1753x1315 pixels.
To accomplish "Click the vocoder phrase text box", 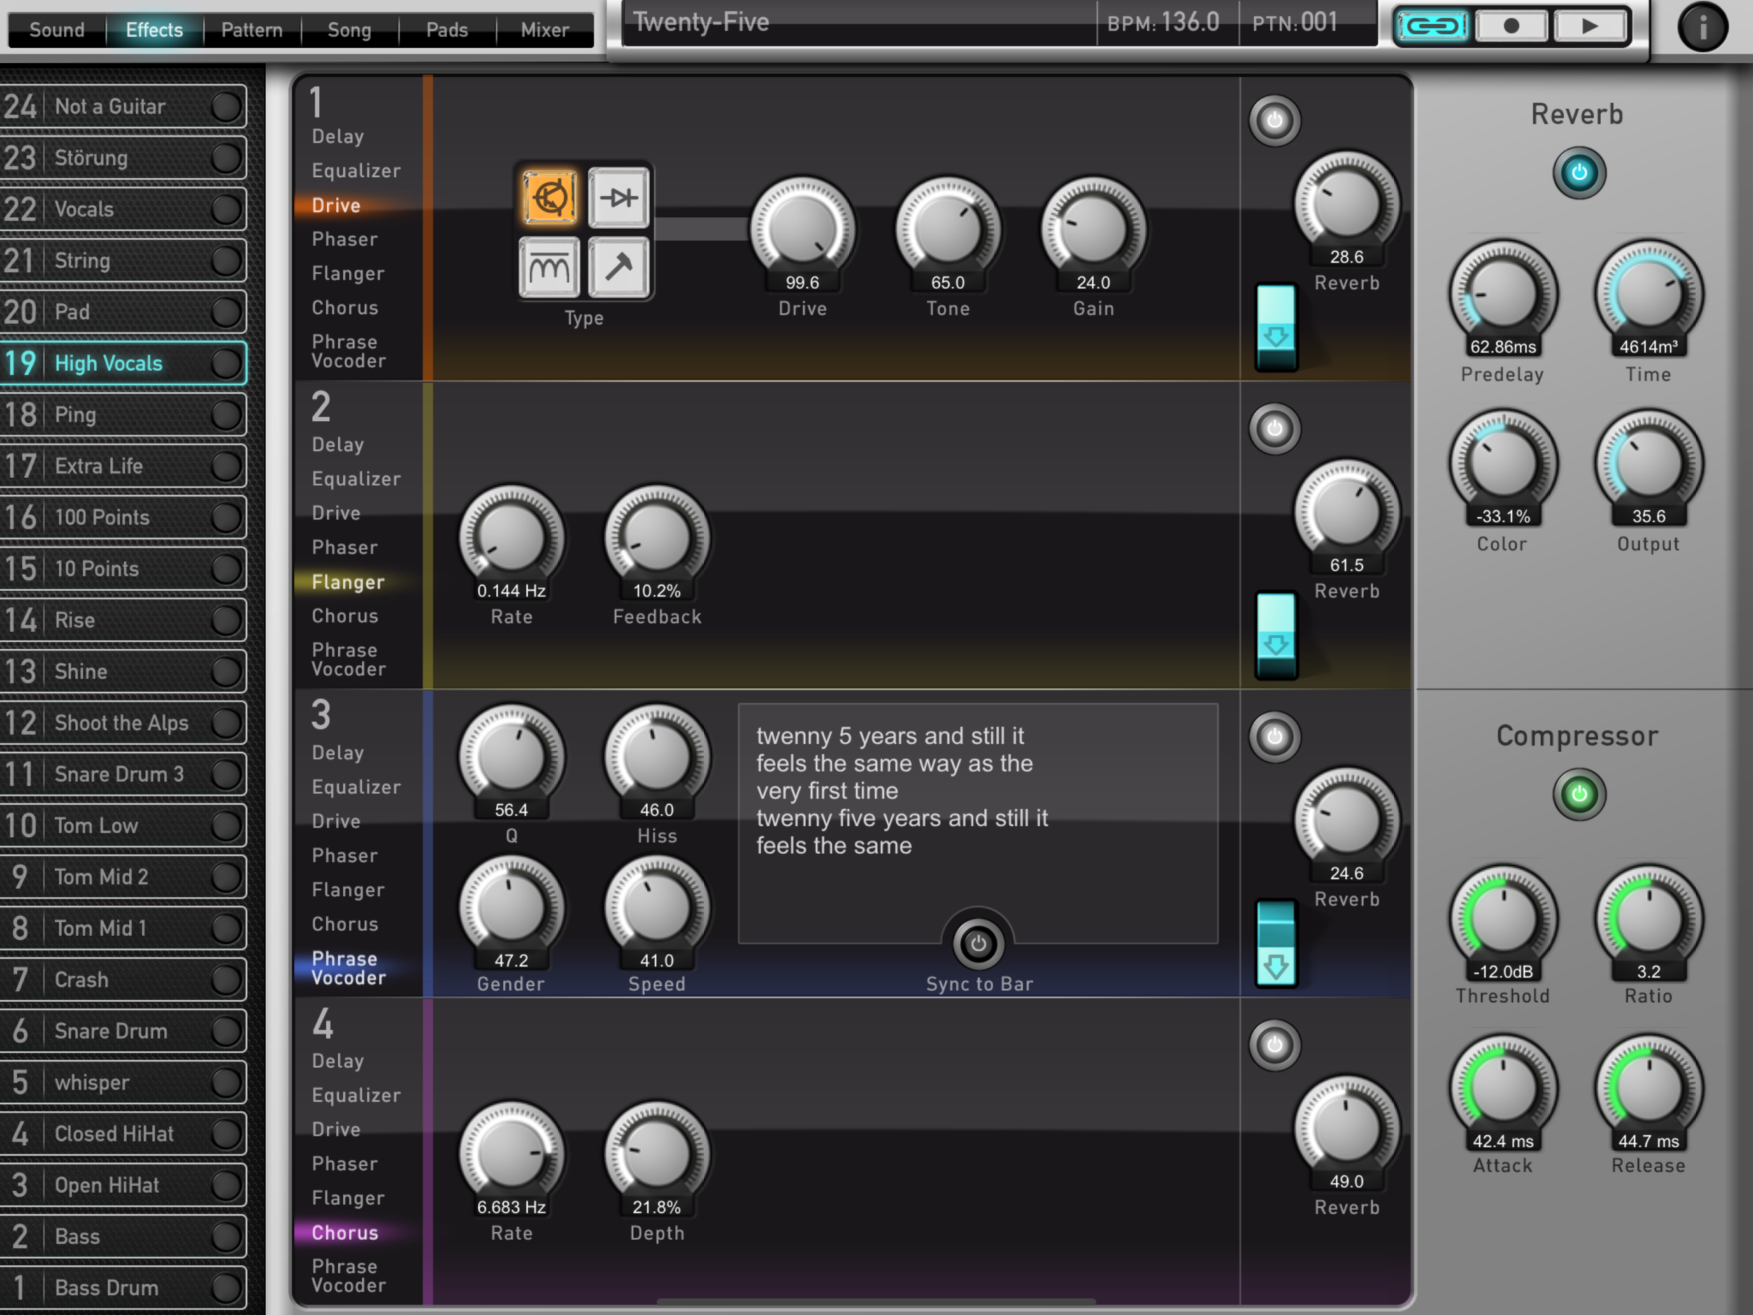I will 978,823.
